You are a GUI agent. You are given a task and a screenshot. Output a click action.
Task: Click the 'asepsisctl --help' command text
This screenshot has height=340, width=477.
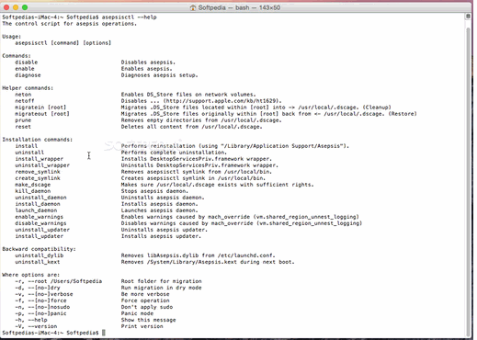point(129,17)
